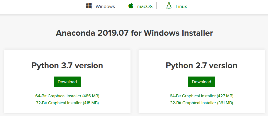The width and height of the screenshot is (268, 116).
Task: Open the 32-Bit Graphical Installer (361 MB) link
Action: pos(201,103)
